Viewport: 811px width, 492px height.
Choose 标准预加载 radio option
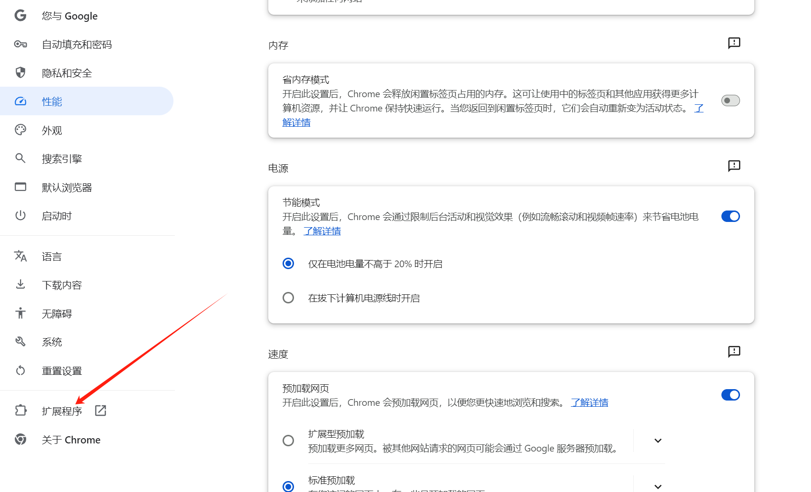288,486
